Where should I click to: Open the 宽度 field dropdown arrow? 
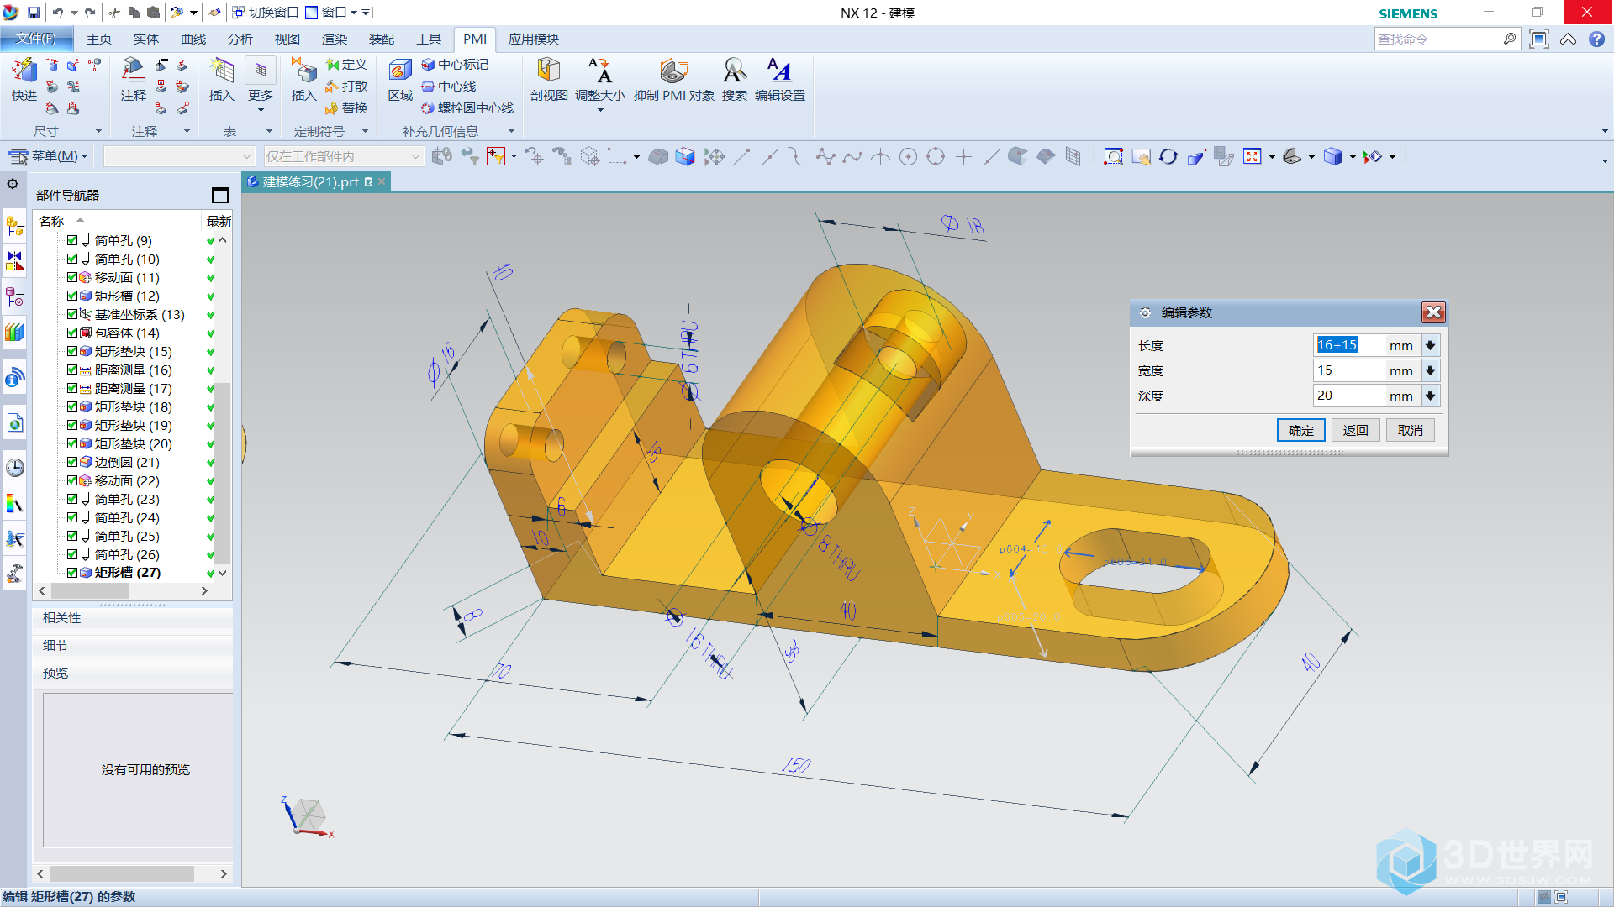1430,370
